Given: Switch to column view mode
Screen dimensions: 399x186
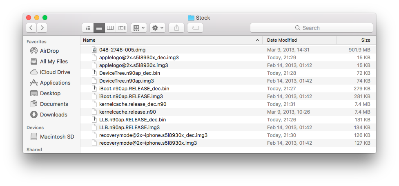Looking at the screenshot, I should [x=110, y=28].
